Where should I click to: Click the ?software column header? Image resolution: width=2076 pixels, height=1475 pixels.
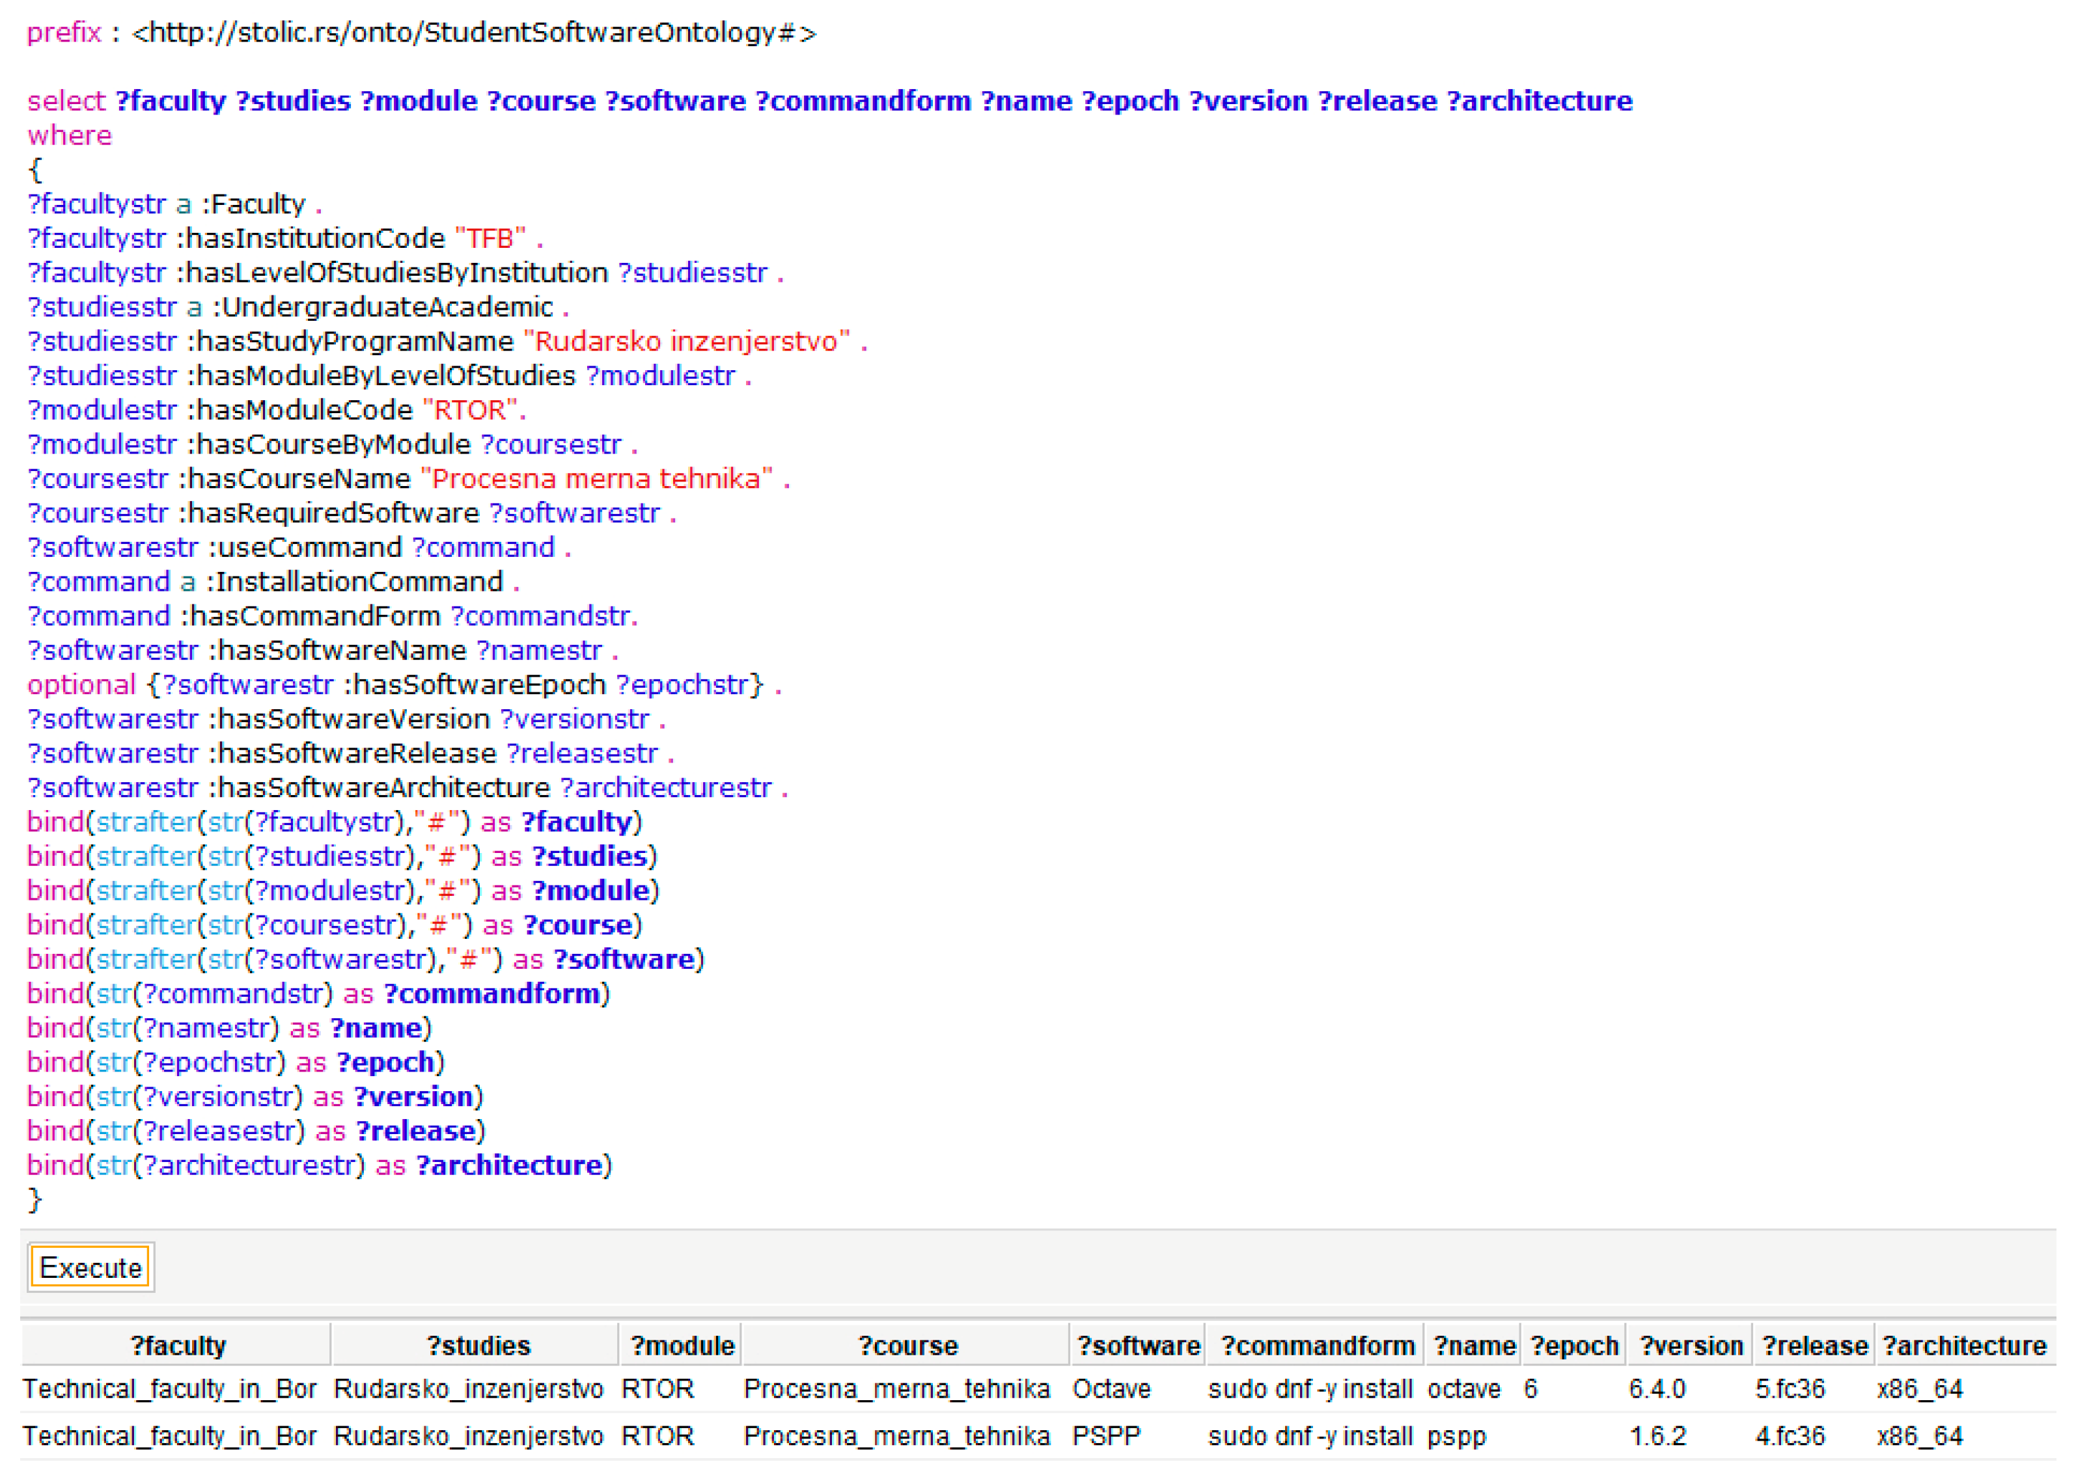tap(1137, 1345)
